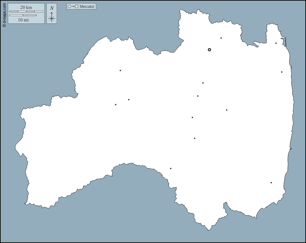Click the ring-shaped capital city marker

click(x=209, y=50)
